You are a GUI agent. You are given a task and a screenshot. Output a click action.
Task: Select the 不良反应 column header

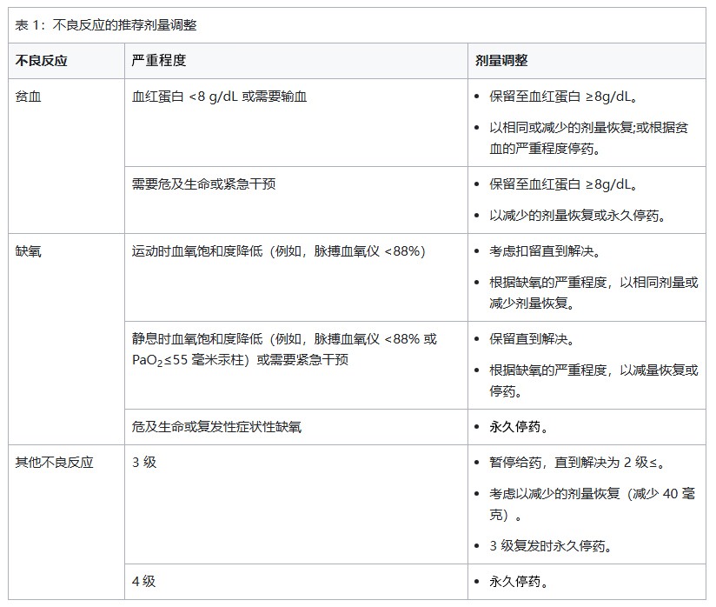point(40,59)
